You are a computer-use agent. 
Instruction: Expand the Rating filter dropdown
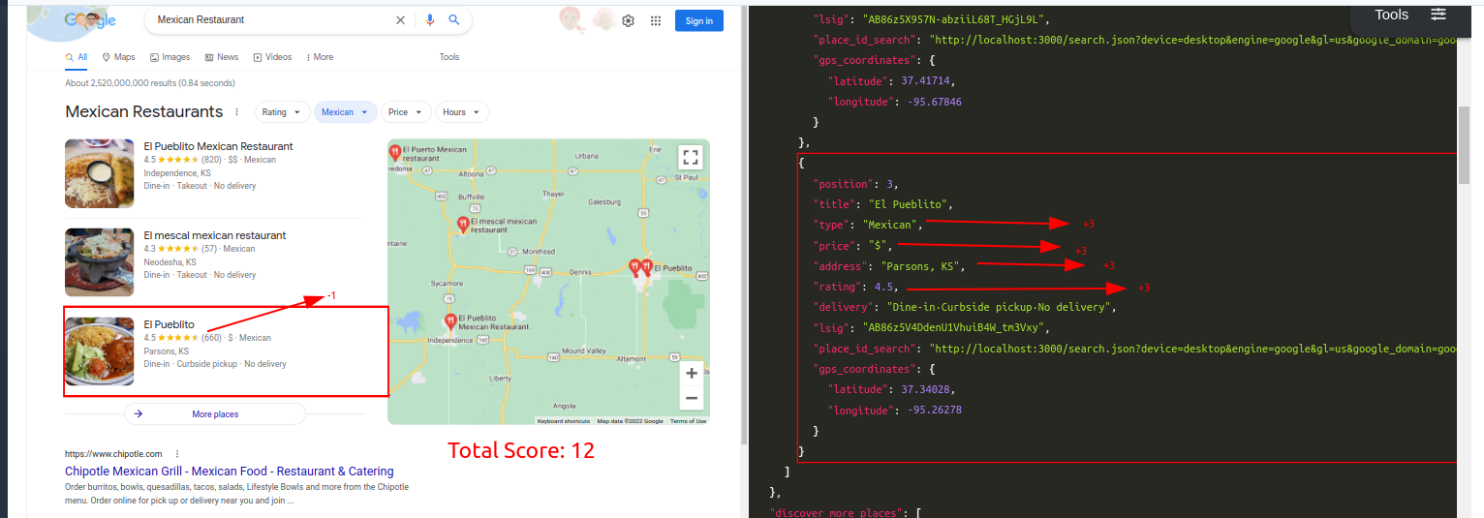pyautogui.click(x=283, y=112)
